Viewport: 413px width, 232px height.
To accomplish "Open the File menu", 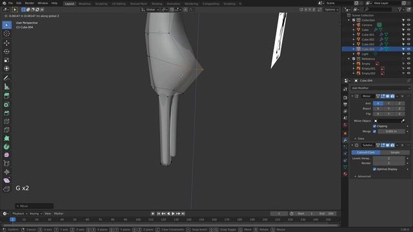I will coord(10,3).
